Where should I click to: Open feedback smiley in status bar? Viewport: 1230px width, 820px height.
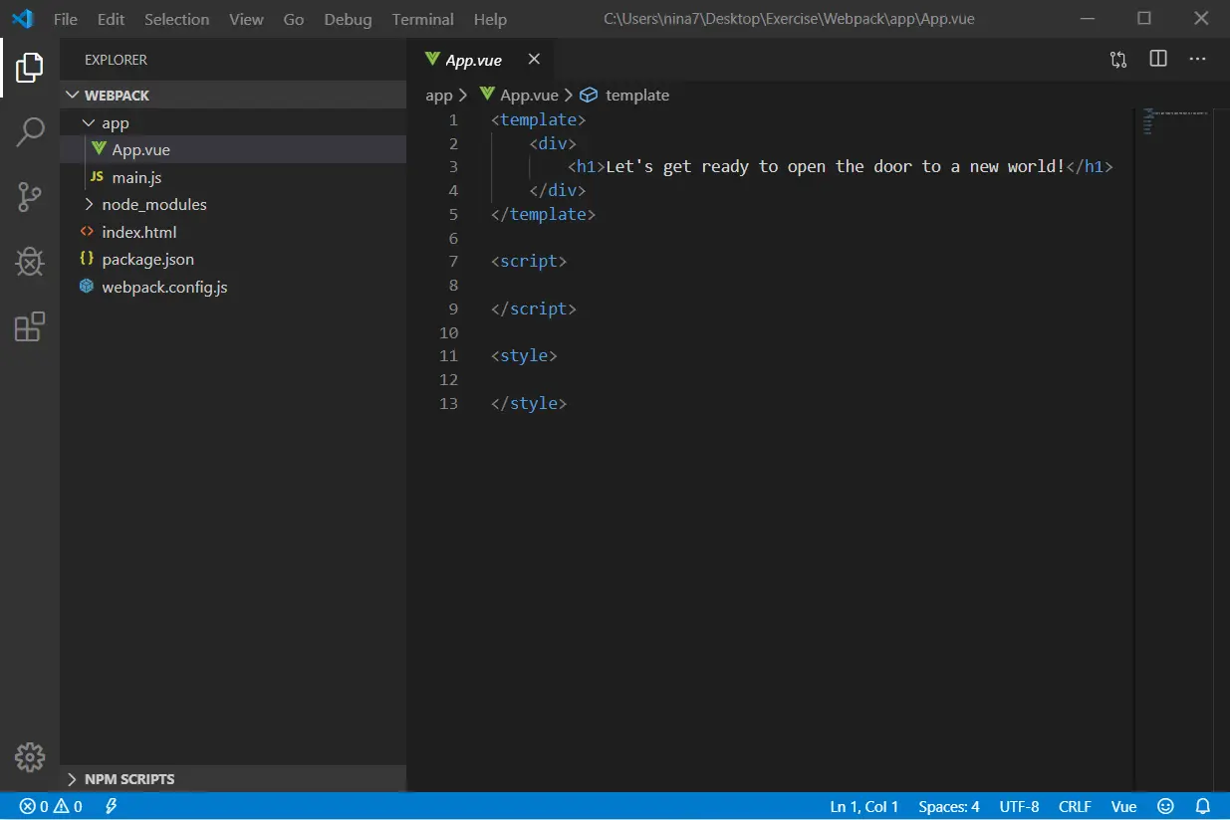[x=1165, y=806]
